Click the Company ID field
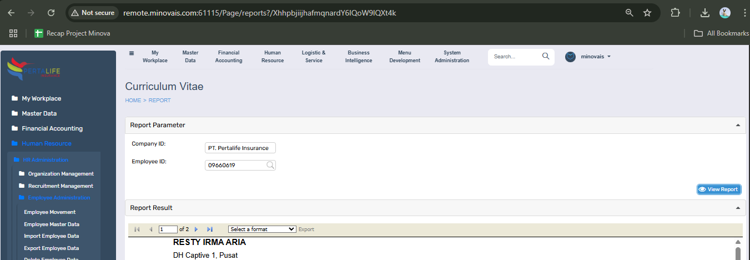 pos(240,148)
